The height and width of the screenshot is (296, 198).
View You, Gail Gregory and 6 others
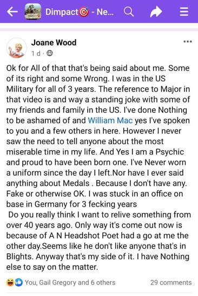[70, 282]
